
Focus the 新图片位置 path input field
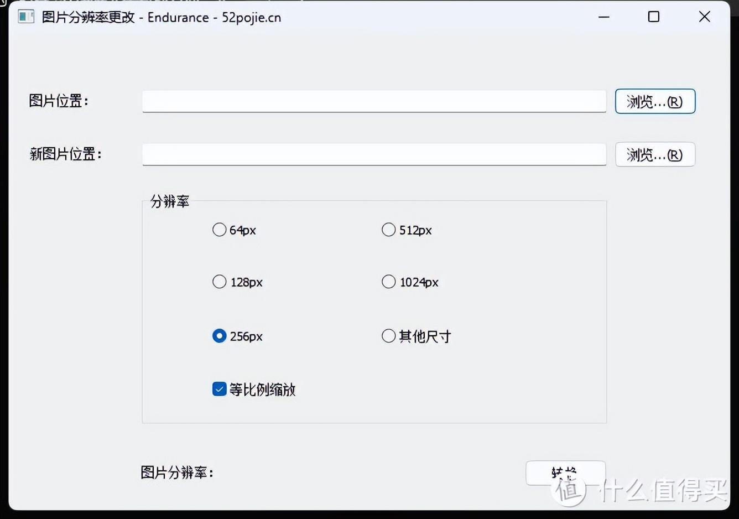coord(374,154)
